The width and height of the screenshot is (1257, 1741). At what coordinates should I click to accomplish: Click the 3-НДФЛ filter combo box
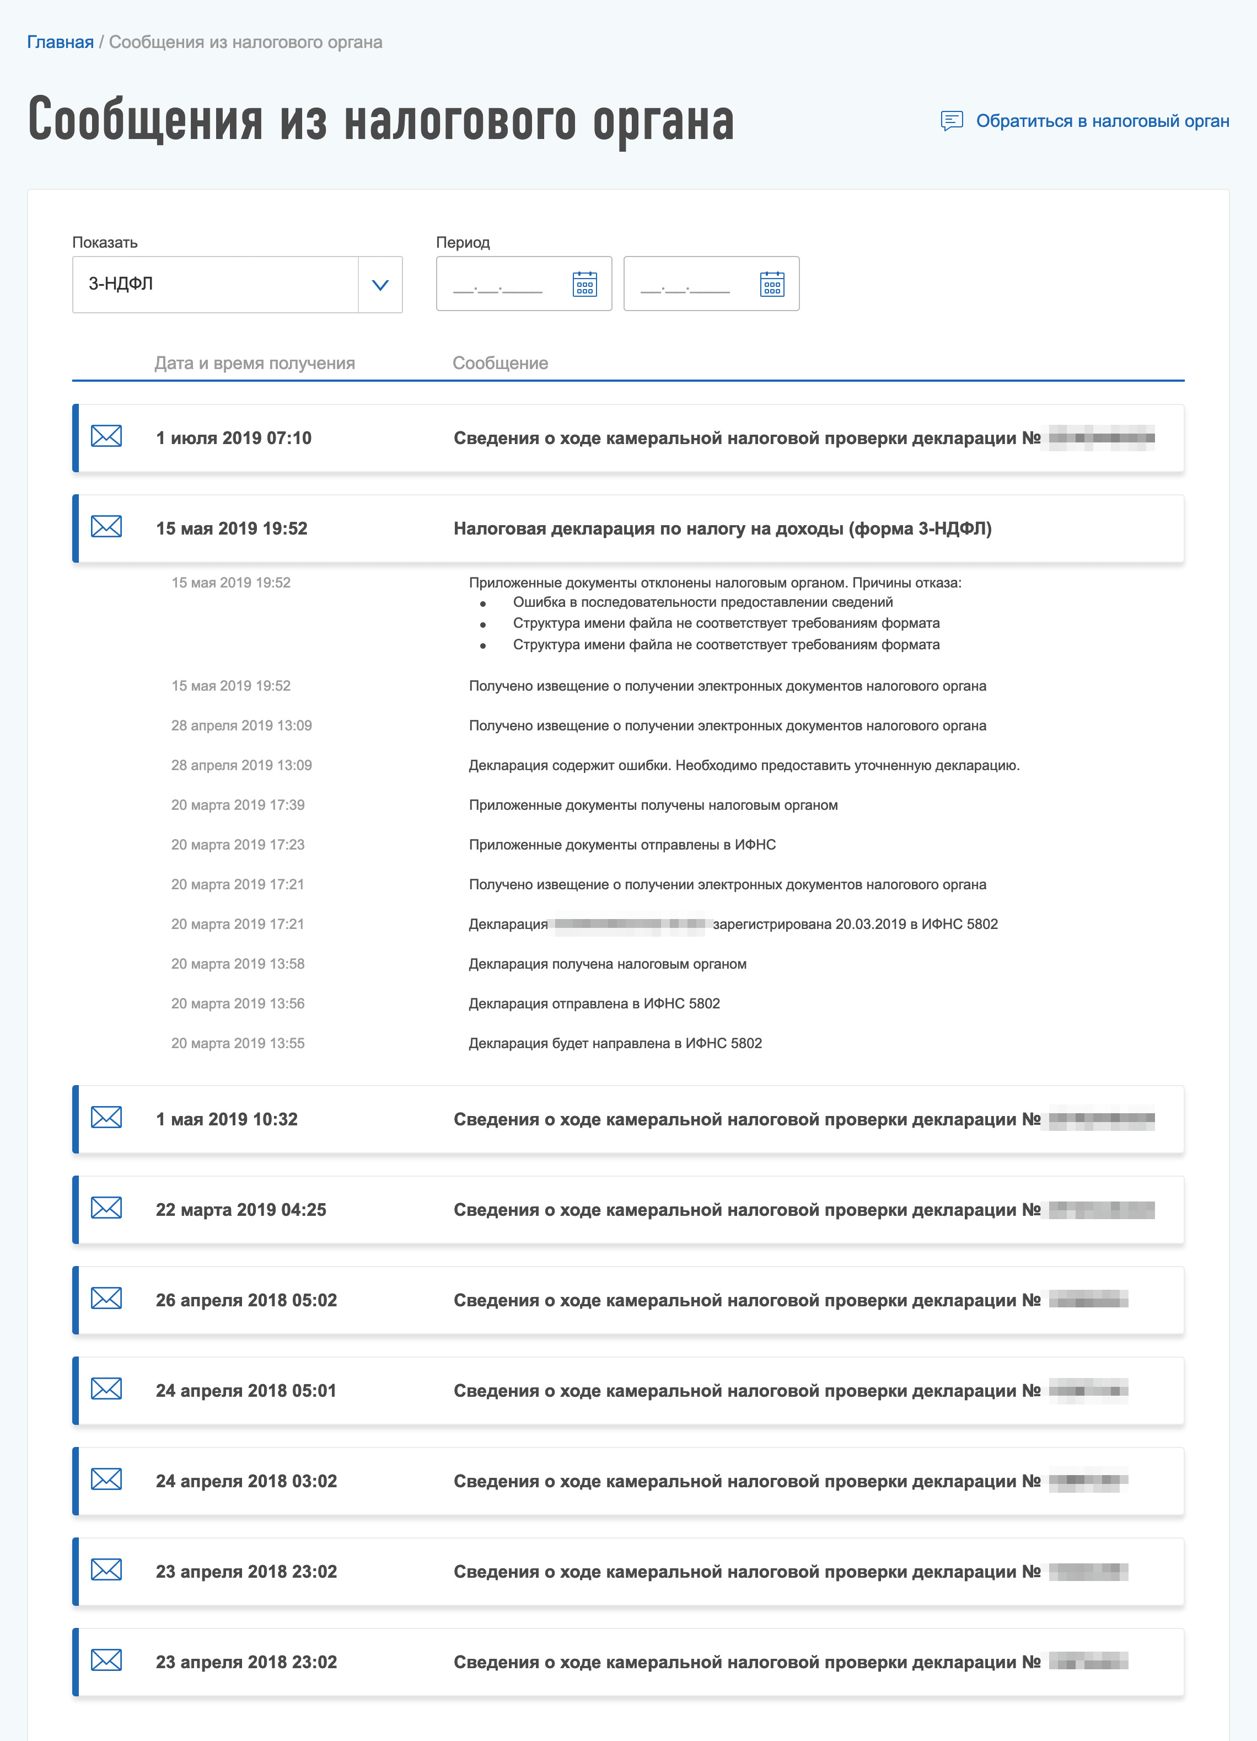click(237, 285)
